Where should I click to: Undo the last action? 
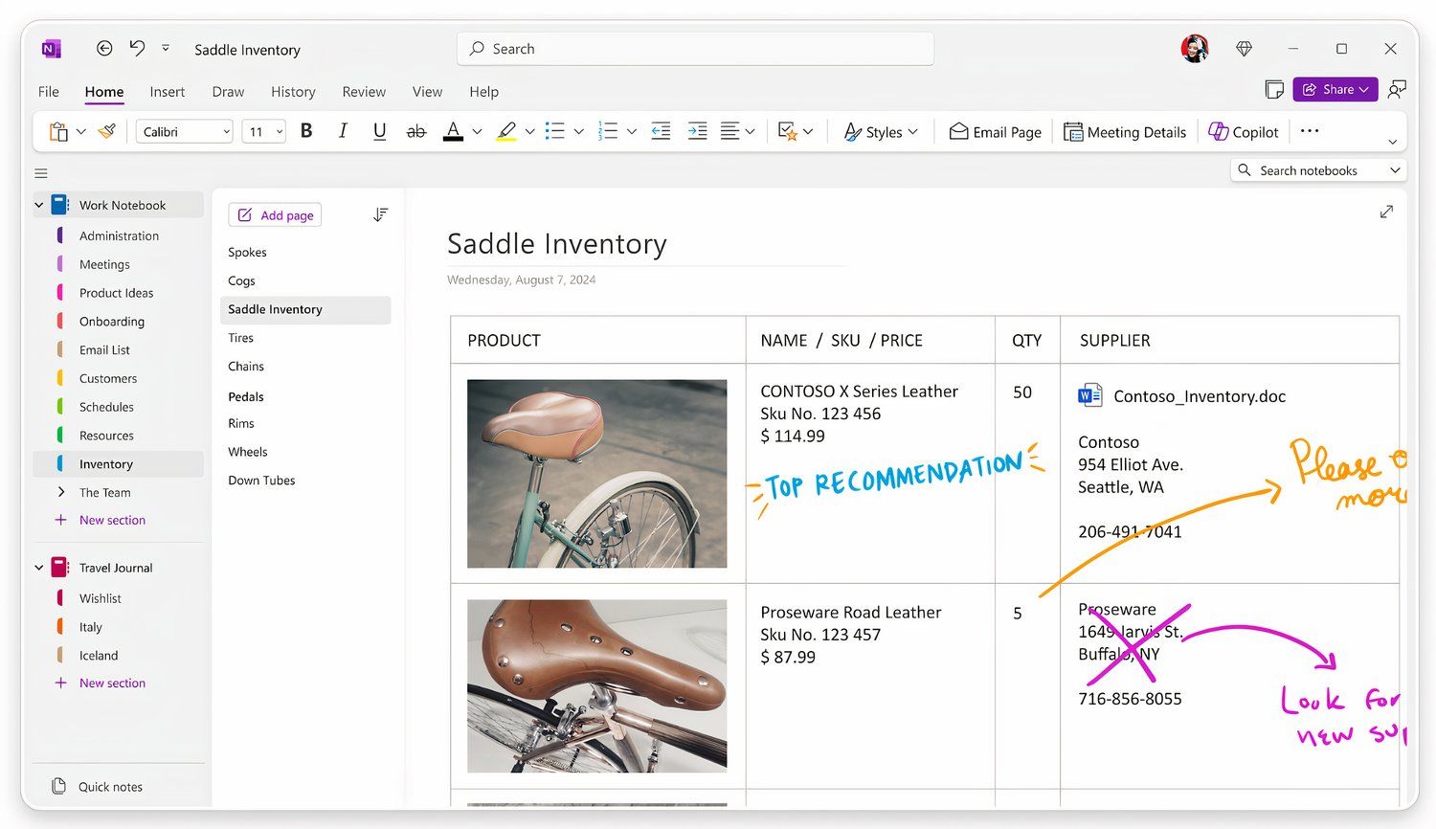tap(137, 49)
